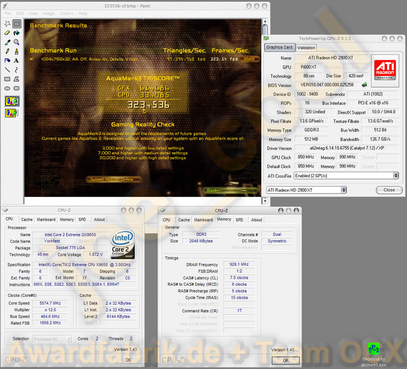Choose the Ellipse shape tool
Image resolution: width=407 pixels, height=369 pixels.
7,88
